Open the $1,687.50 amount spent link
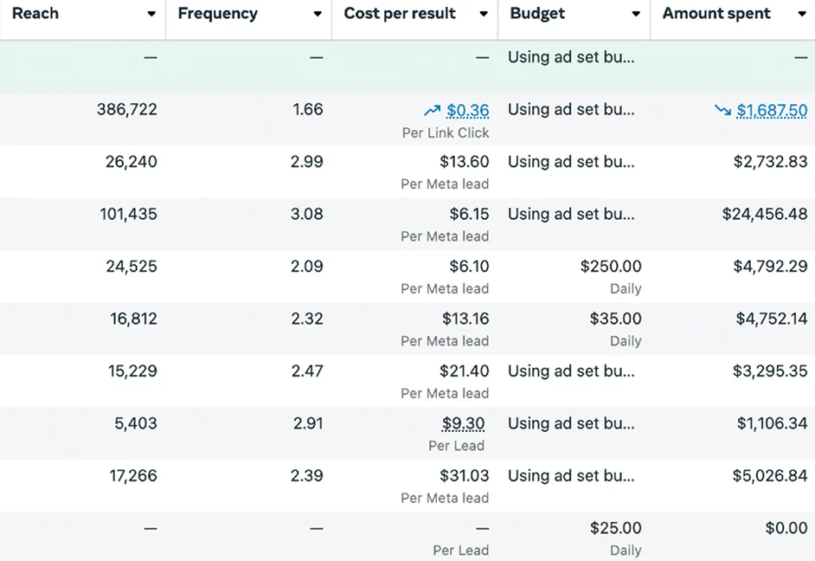The width and height of the screenshot is (815, 561). (772, 111)
